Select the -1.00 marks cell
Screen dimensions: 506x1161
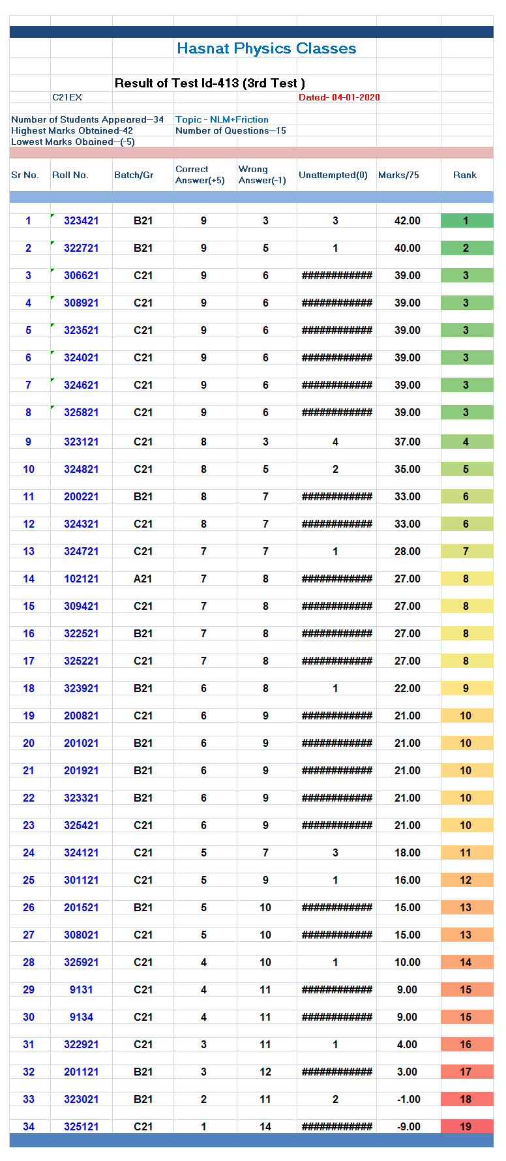[x=408, y=1099]
